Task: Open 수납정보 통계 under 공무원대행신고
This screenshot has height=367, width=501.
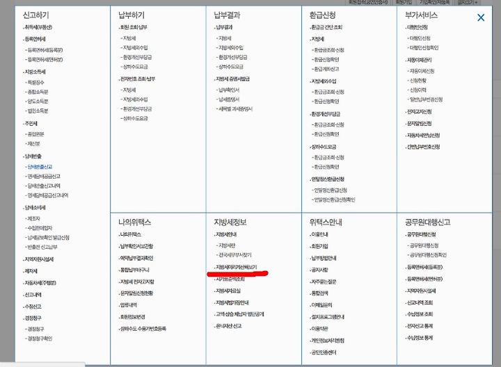Action: click(420, 338)
